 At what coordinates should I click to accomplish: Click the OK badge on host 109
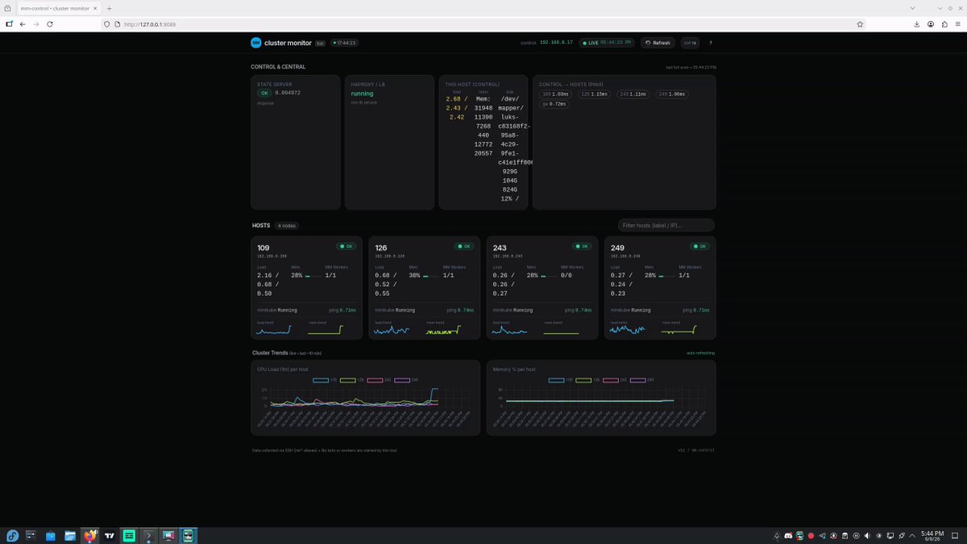click(x=346, y=246)
